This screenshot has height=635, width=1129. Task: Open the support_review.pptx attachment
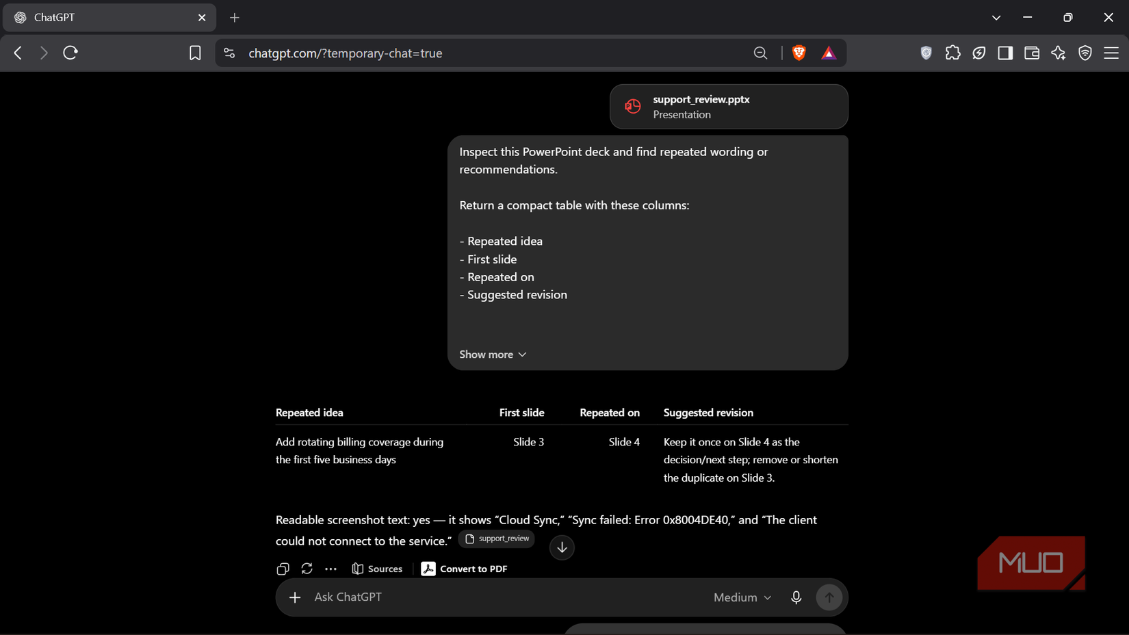tap(729, 107)
